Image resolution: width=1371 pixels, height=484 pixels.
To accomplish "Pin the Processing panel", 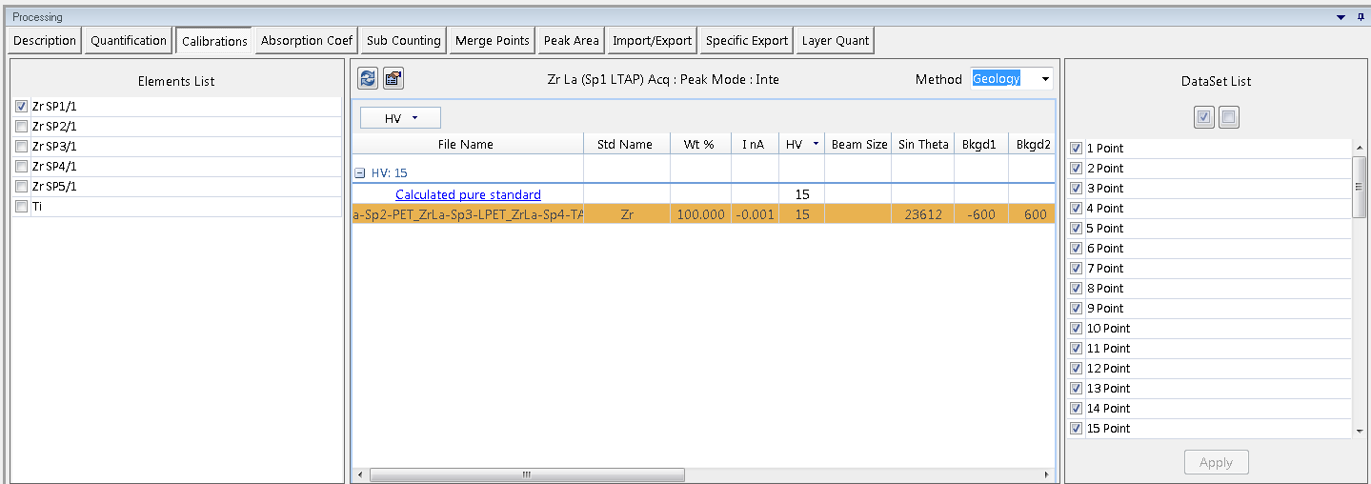I will click(1361, 17).
